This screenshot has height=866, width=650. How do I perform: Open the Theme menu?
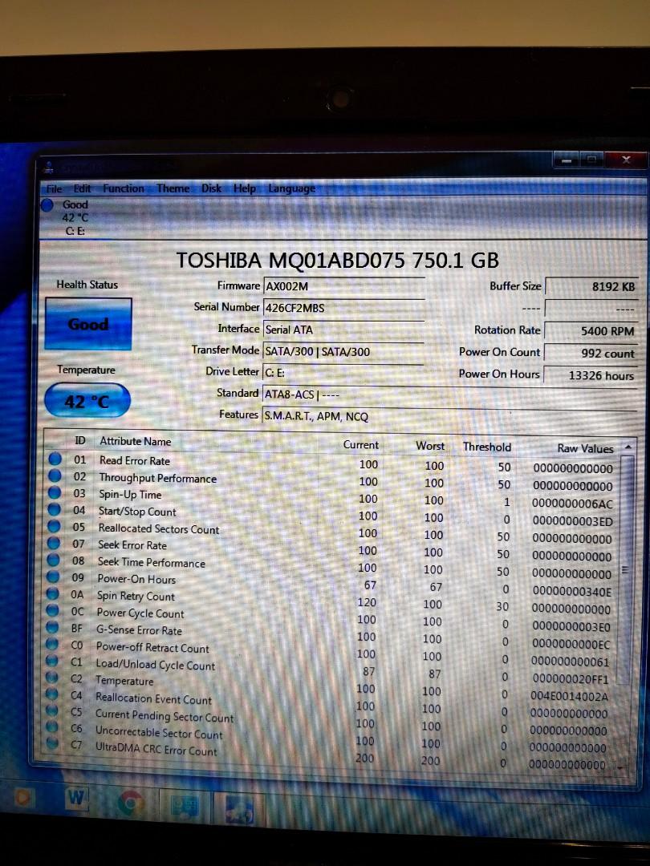[x=173, y=188]
